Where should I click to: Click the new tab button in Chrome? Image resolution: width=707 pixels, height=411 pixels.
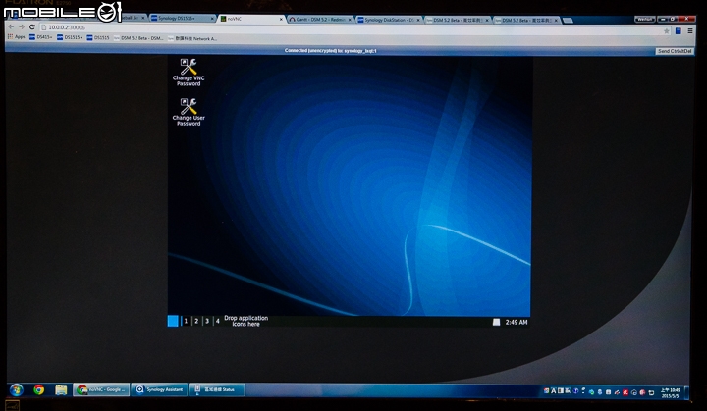pyautogui.click(x=569, y=21)
